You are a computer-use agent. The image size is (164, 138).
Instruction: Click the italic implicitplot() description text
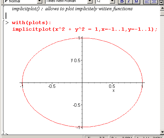pyautogui.click(x=72, y=9)
